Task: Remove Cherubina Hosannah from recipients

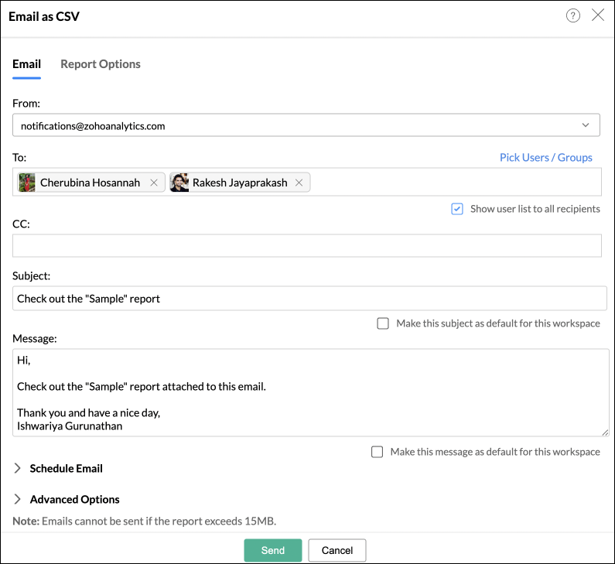Action: [x=154, y=183]
